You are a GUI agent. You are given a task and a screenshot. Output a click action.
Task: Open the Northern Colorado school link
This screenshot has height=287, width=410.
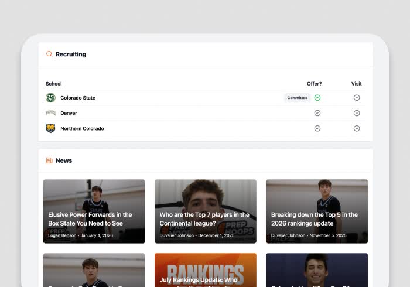[82, 129]
